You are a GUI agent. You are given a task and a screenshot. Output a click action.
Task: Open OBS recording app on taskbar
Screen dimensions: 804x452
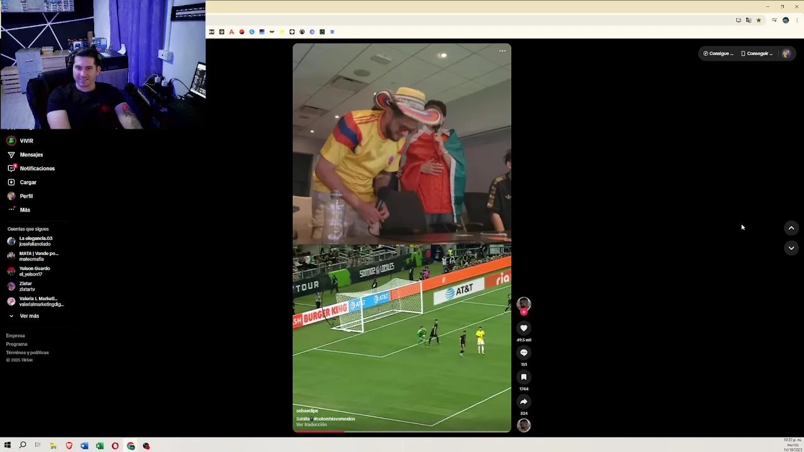tap(146, 446)
